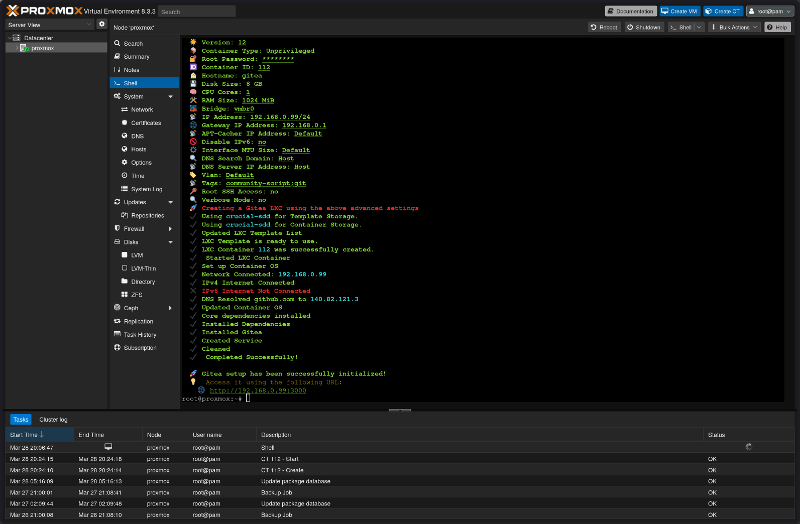Click the Updates refresh icon
This screenshot has height=524, width=800.
(x=117, y=202)
